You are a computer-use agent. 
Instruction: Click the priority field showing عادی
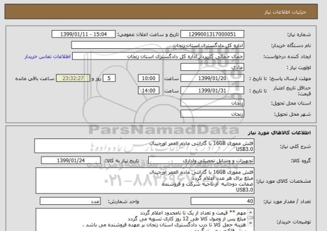click(x=212, y=68)
